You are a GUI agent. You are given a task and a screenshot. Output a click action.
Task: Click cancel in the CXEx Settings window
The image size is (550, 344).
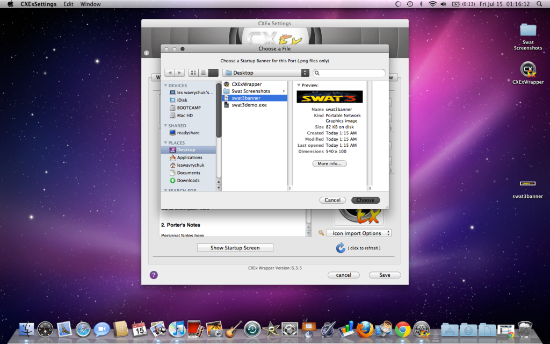point(343,275)
